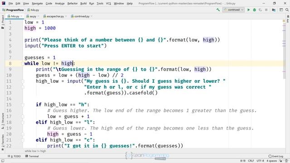The width and height of the screenshot is (290, 163).
Task: Click the read-only lock icon in status bar
Action: point(281,161)
